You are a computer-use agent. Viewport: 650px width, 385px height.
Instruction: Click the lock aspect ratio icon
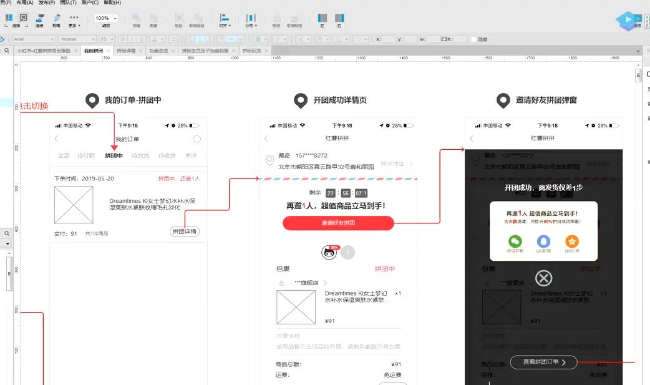coord(444,39)
